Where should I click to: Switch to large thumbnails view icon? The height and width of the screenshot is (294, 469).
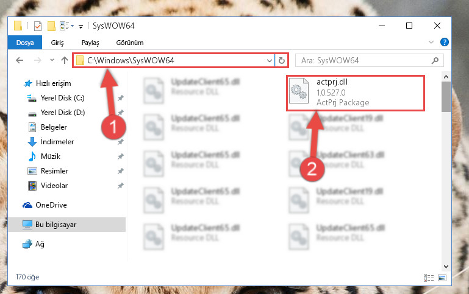tap(442, 278)
